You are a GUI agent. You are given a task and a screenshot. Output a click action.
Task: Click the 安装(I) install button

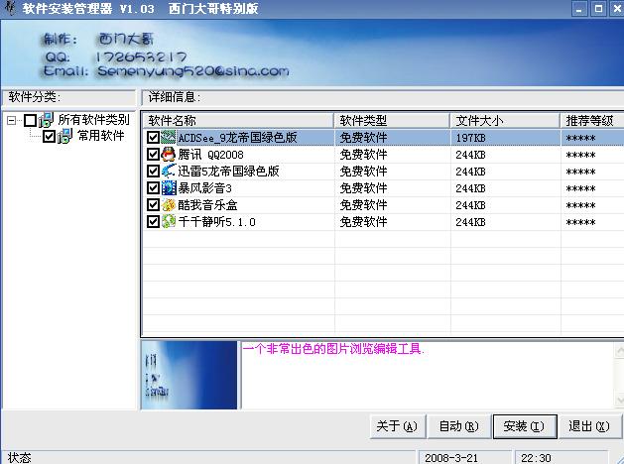pos(525,426)
